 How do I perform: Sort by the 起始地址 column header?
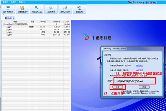click(57, 22)
